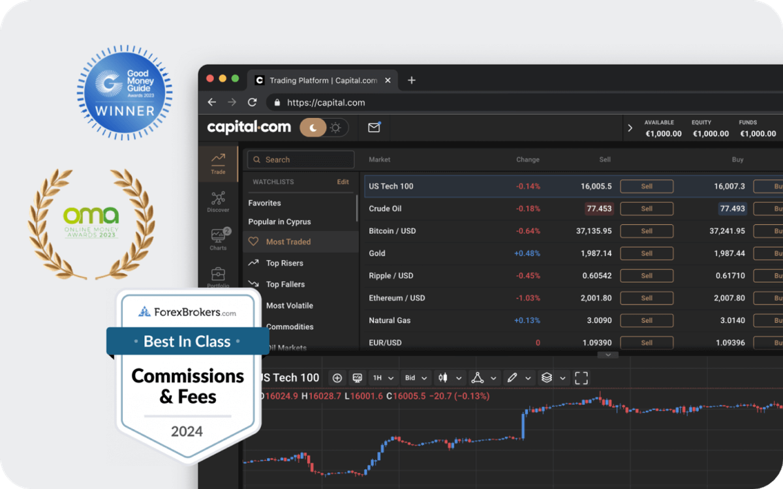Select the Top Fallers watchlist
Image resolution: width=783 pixels, height=489 pixels.
[285, 284]
